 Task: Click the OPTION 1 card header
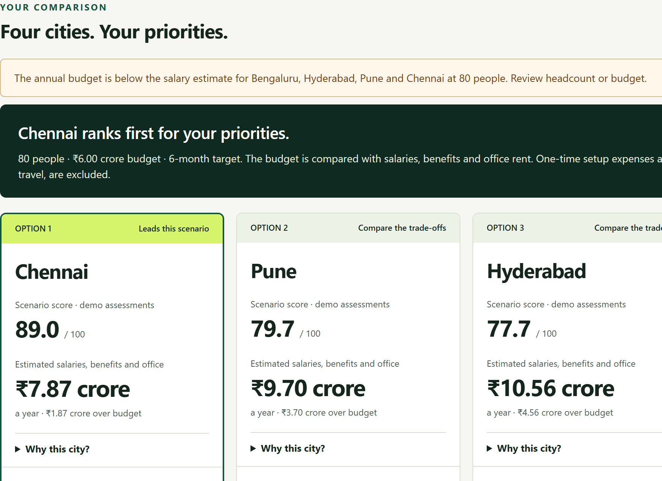tap(112, 229)
